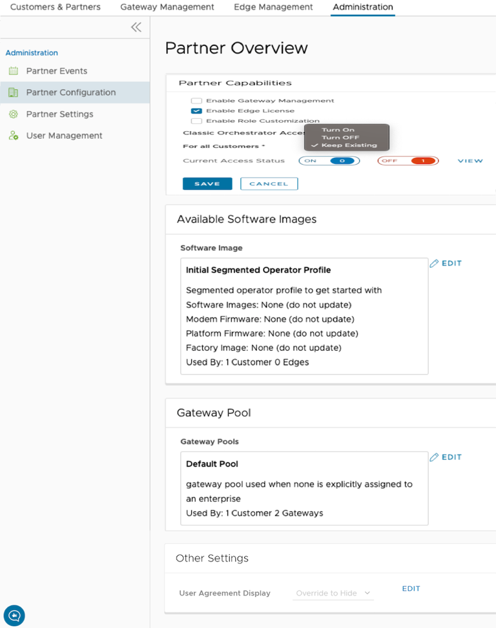Collapse the sidebar with double chevron icon

tap(136, 27)
